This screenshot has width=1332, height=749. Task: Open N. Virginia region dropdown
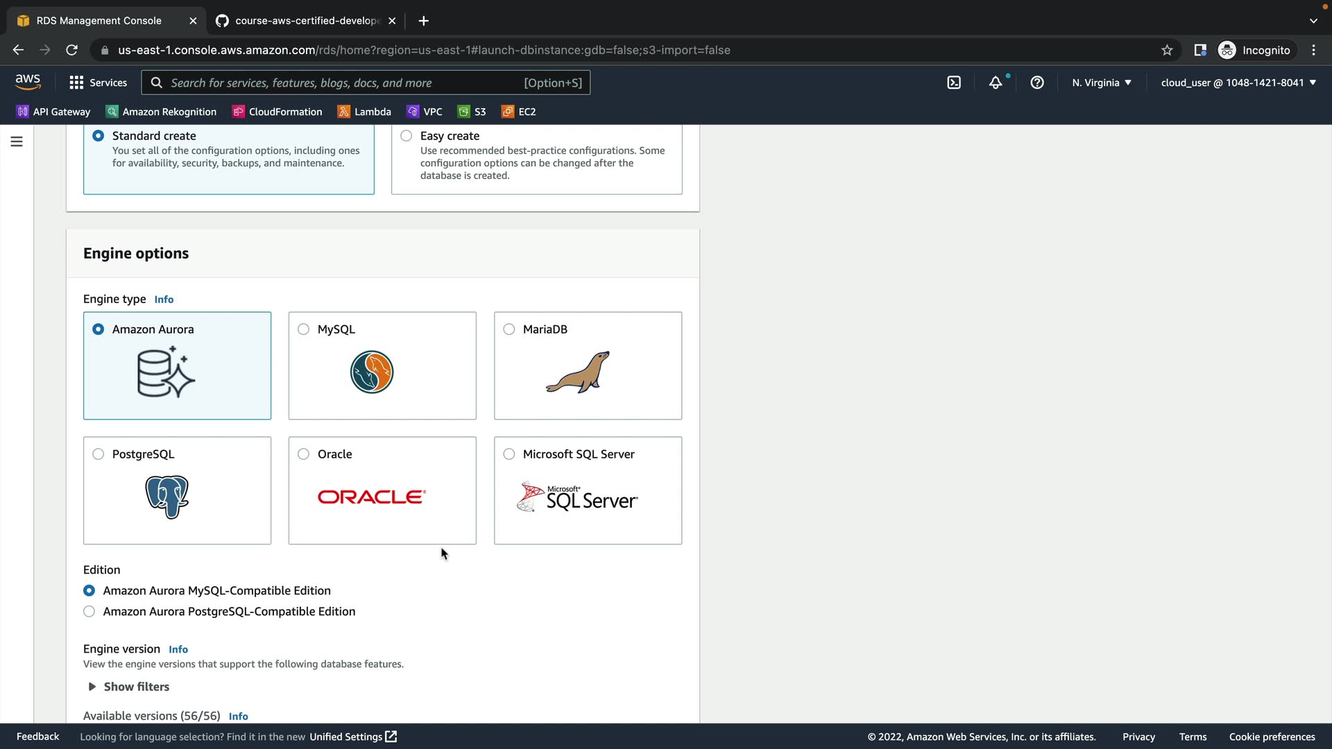[1101, 83]
